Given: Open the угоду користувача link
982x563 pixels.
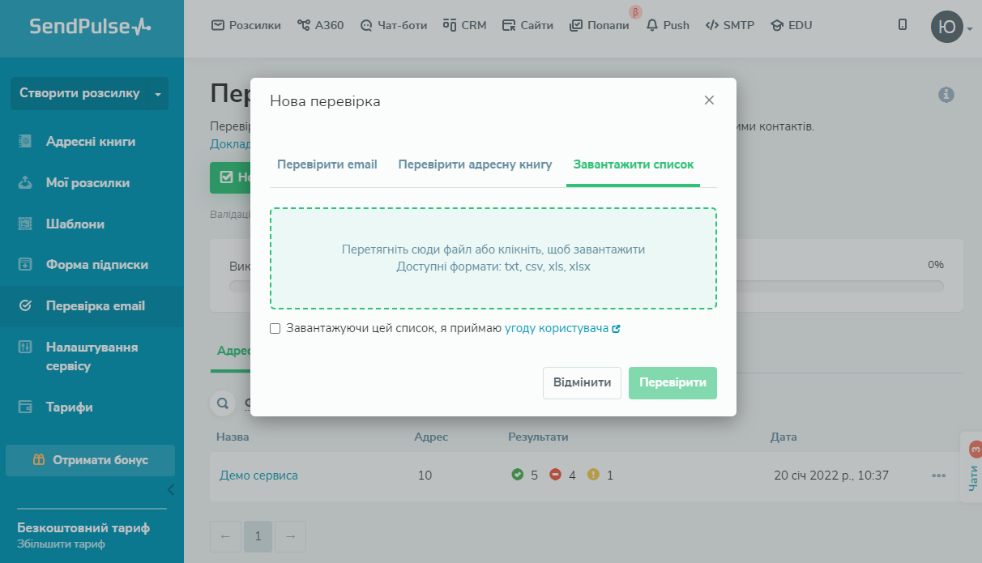Looking at the screenshot, I should pos(556,327).
